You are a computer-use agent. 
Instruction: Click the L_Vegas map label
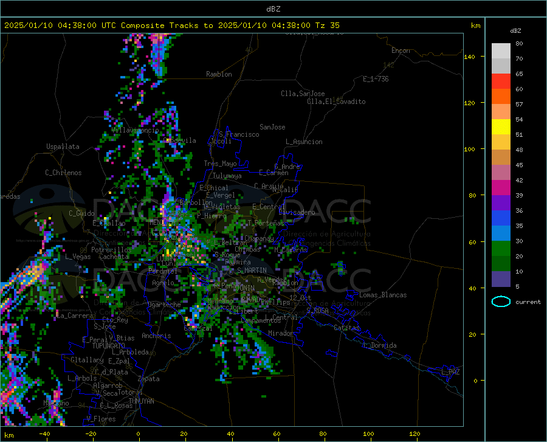click(x=78, y=257)
